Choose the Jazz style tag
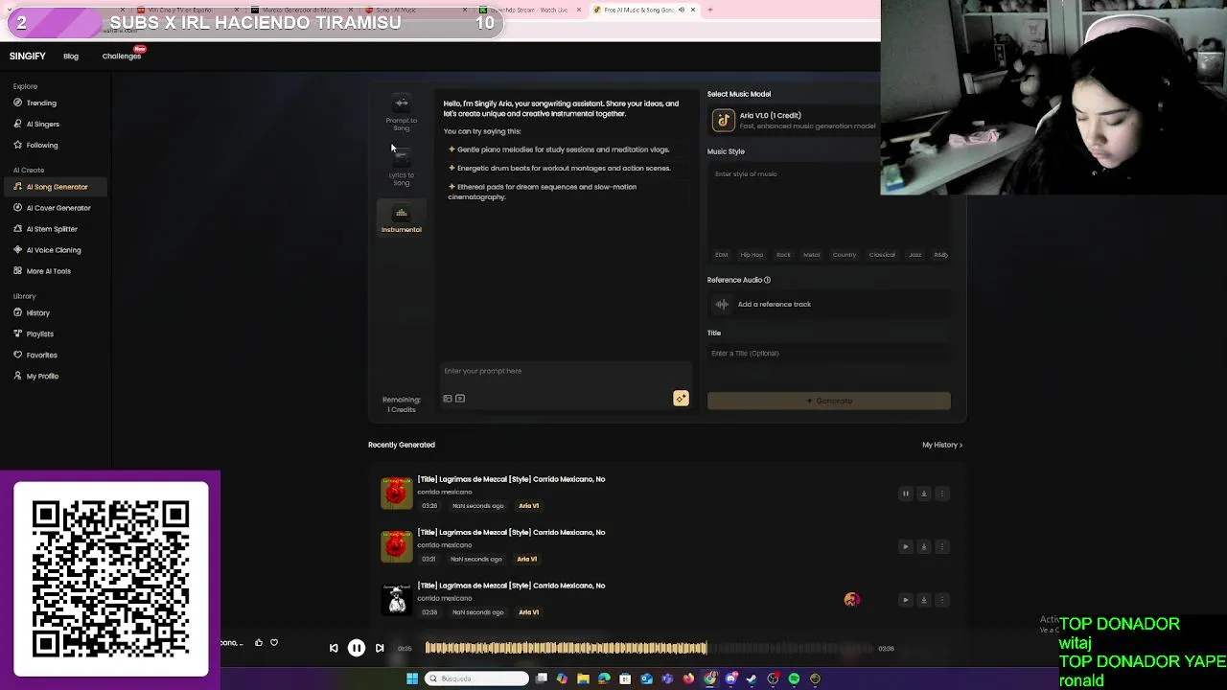The width and height of the screenshot is (1227, 690). pos(915,255)
